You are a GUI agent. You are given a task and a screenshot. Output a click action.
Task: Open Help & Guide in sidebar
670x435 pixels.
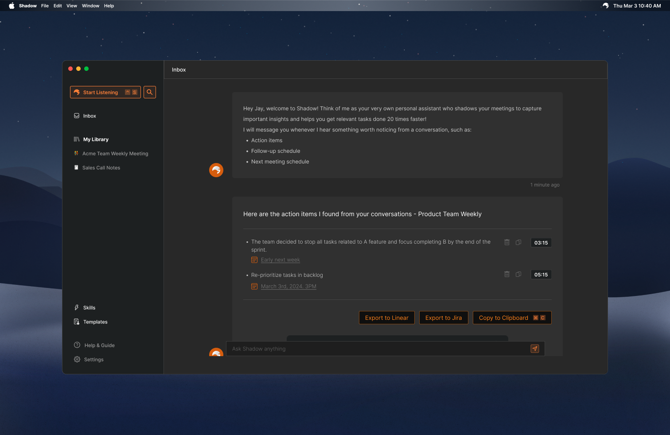tap(99, 346)
